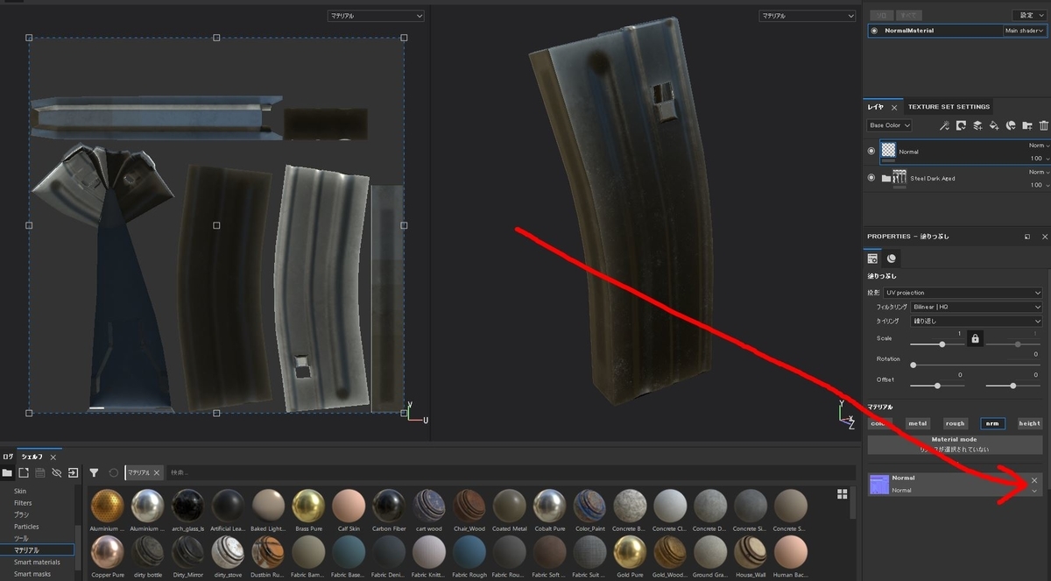1051x581 pixels.
Task: Open the 繰り返し tiling dropdown
Action: [x=977, y=322]
